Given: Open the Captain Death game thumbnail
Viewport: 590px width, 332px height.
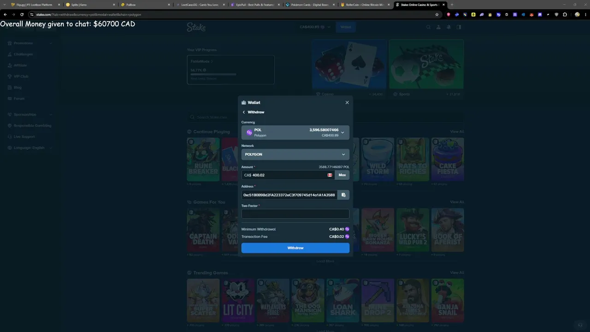Looking at the screenshot, I should pos(203,230).
